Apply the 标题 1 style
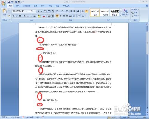149x119 pixels. [x=114, y=13]
